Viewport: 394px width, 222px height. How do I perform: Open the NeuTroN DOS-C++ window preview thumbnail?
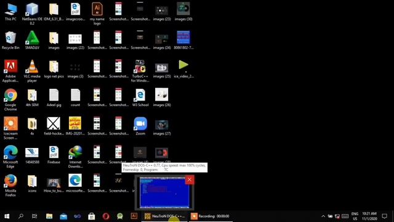click(164, 193)
